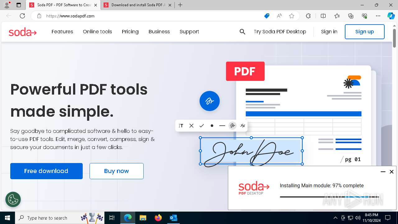The image size is (398, 224).
Task: Show hidden system tray icons
Action: point(335,218)
